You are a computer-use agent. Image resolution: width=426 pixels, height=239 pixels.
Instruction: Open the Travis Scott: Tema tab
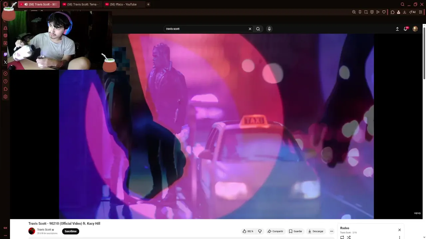tap(81, 4)
